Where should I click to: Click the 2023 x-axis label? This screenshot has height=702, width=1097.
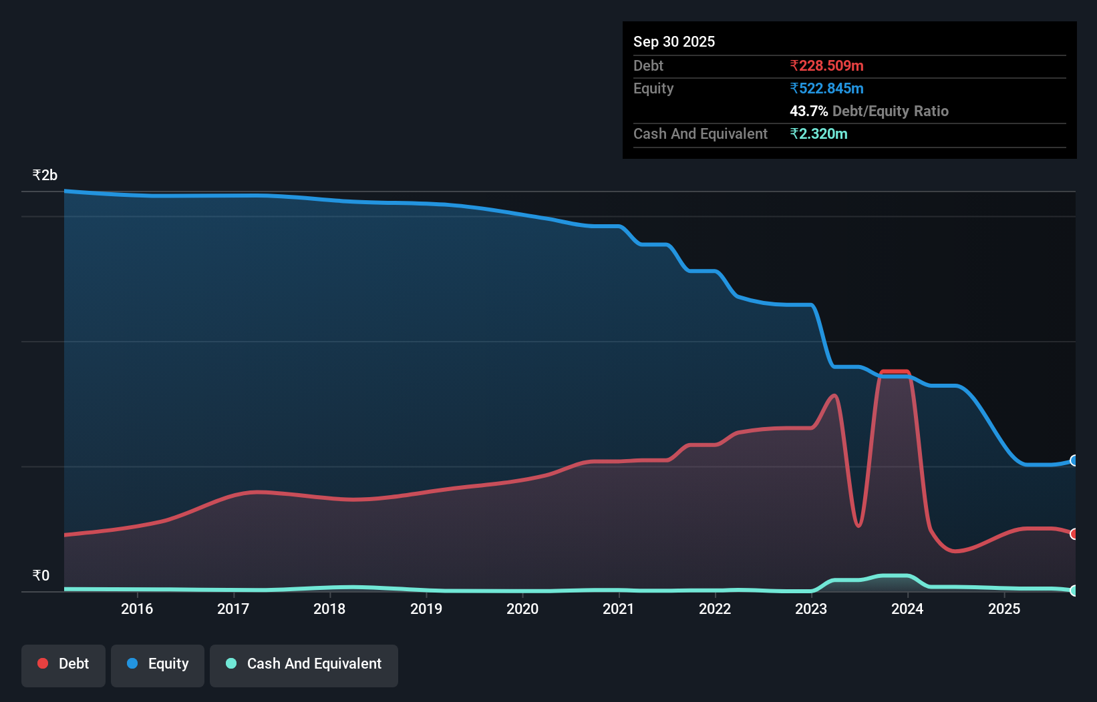[811, 609]
